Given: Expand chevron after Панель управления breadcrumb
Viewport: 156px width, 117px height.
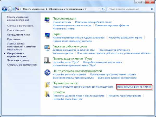Looking at the screenshot, I should (x=47, y=9).
